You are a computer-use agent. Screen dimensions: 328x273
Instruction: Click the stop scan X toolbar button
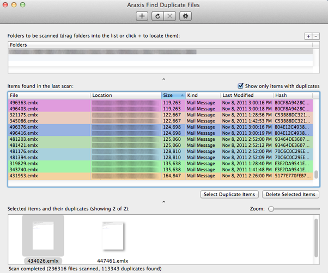point(170,16)
